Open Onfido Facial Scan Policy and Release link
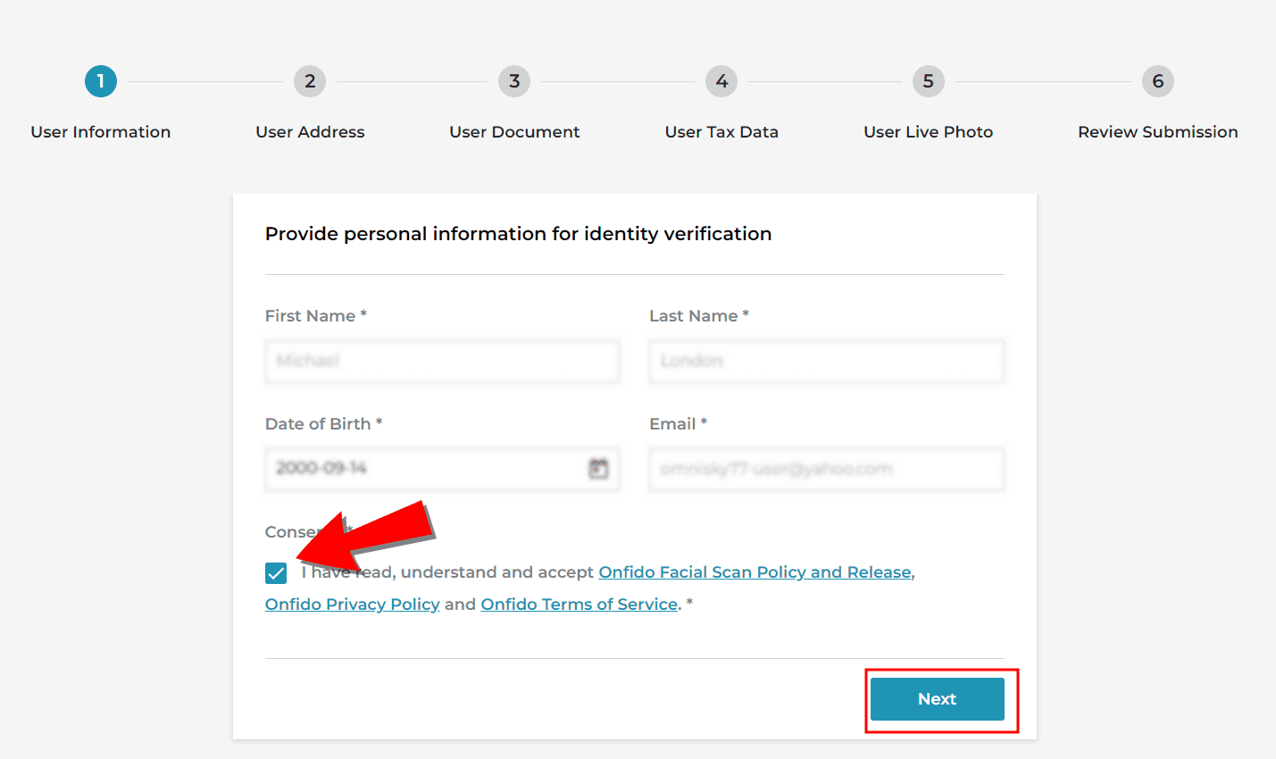 click(755, 572)
